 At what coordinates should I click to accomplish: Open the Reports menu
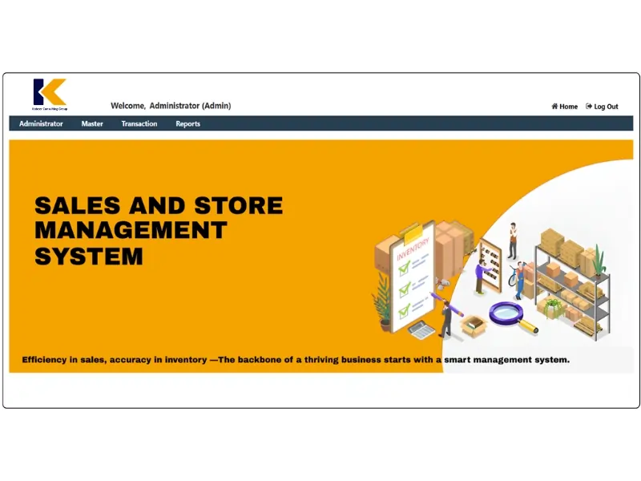point(188,123)
